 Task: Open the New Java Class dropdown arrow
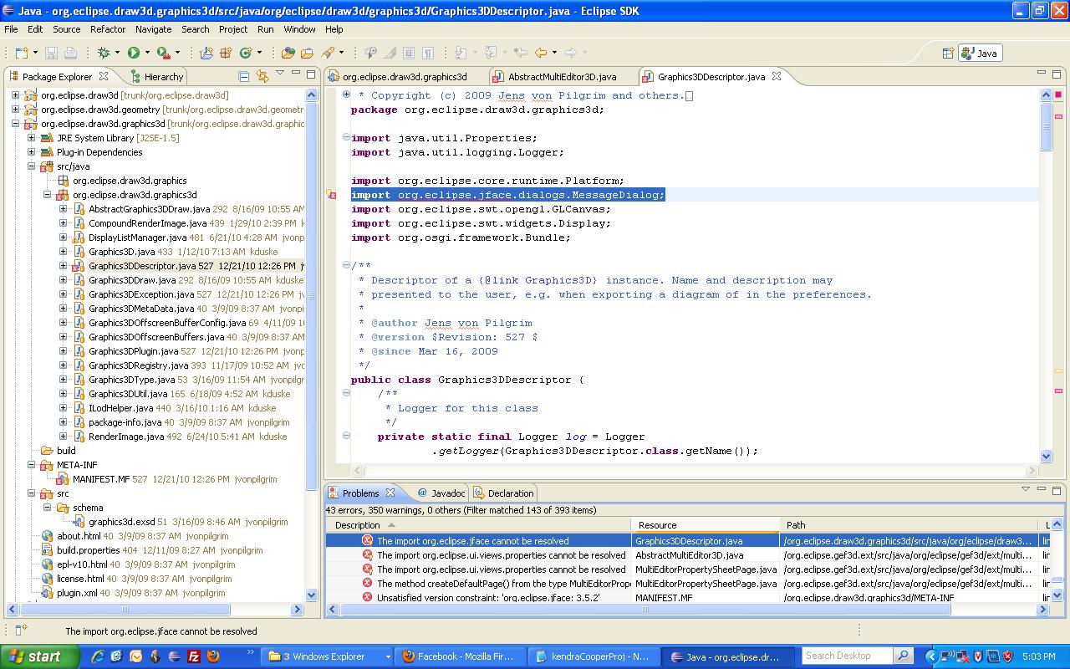[x=259, y=53]
